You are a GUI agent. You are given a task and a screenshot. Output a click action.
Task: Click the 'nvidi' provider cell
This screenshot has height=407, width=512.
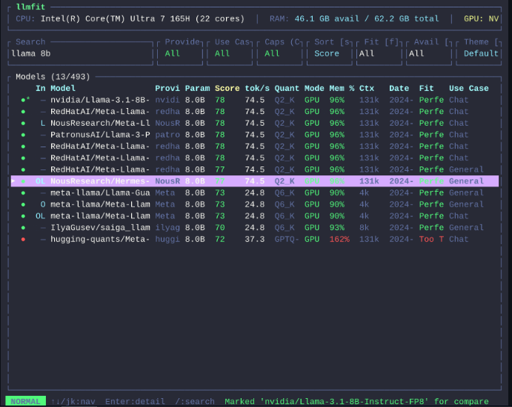tap(167, 100)
